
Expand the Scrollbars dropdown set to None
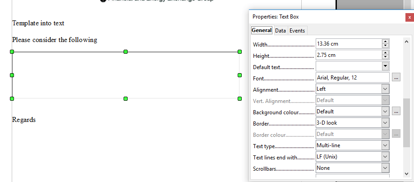[385, 168]
